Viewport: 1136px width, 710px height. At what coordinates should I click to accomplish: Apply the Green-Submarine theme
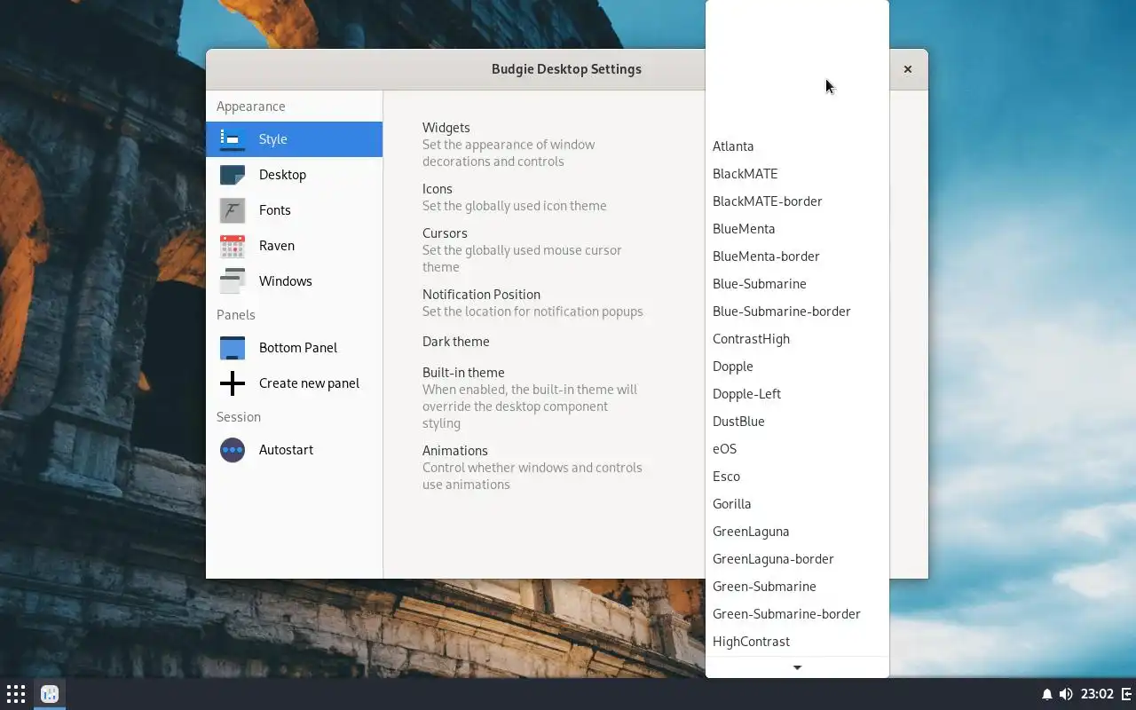coord(797,587)
